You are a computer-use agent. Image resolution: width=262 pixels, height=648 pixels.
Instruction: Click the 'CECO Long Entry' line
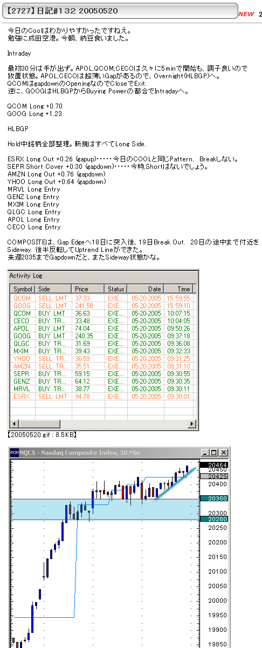point(34,227)
